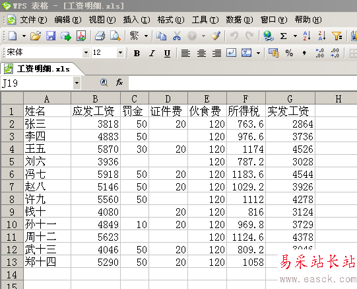Screen dimensions: 357x289
Task: Open the 工具(T) menu
Action: click(x=205, y=20)
